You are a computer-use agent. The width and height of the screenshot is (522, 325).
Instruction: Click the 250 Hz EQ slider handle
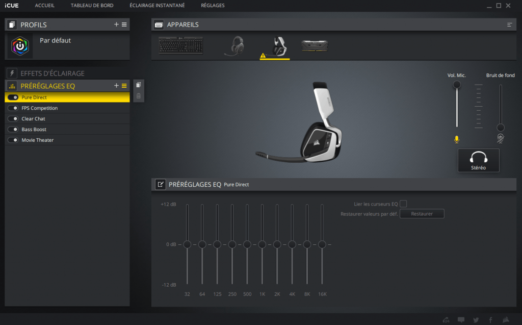(x=232, y=244)
